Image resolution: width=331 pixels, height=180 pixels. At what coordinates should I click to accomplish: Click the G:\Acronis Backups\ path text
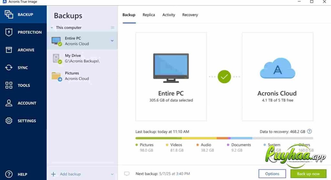(x=82, y=61)
